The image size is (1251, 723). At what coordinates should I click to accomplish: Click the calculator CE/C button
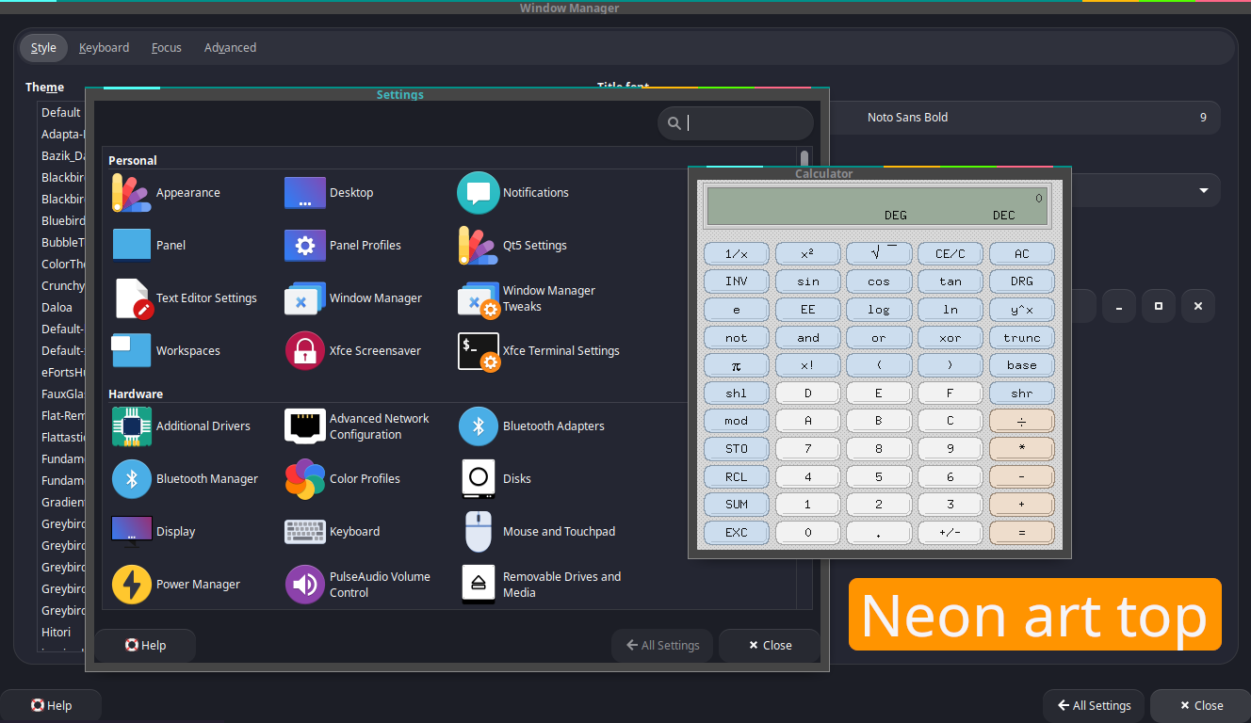point(950,254)
